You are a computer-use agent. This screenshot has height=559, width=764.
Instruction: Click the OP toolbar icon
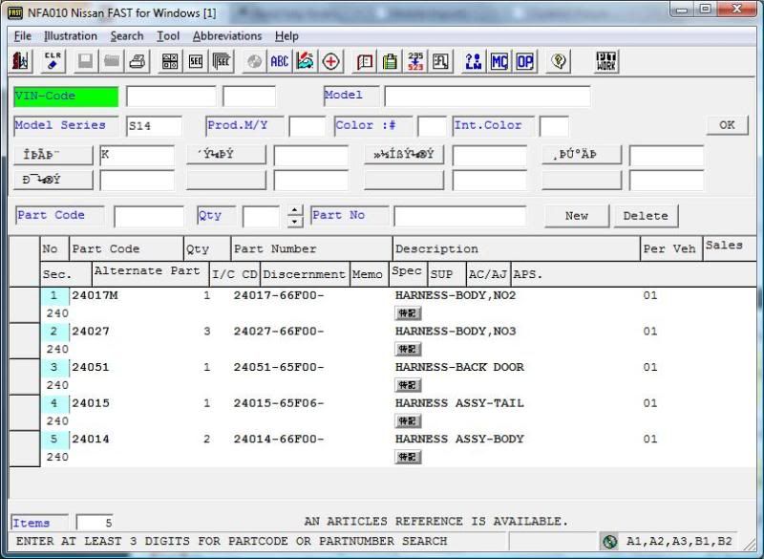pos(524,61)
